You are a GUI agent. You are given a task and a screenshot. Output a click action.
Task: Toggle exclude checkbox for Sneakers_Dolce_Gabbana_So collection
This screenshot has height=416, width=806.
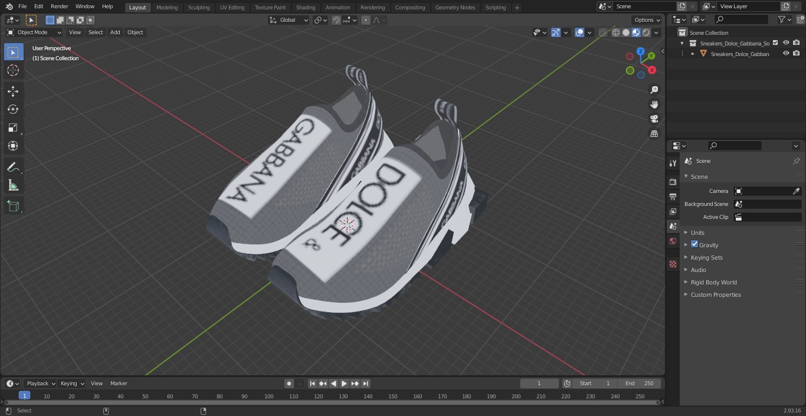(x=775, y=43)
